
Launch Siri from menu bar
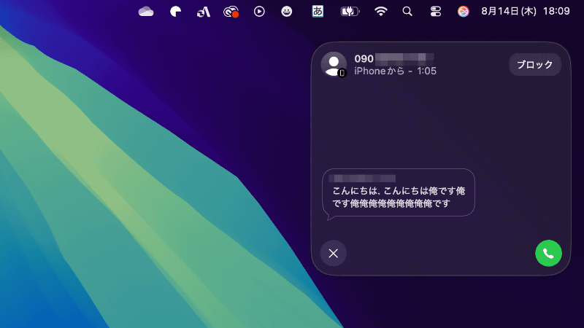click(x=463, y=12)
